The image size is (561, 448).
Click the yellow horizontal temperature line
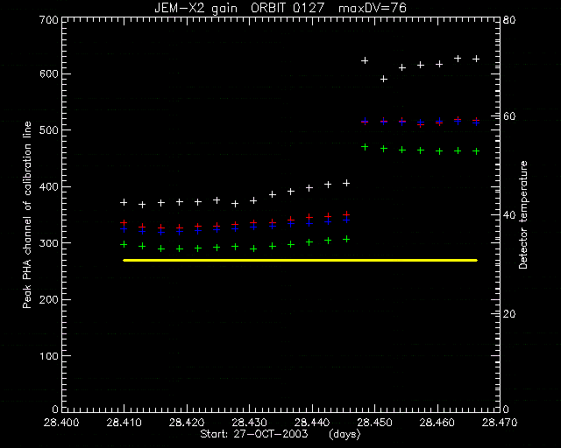tap(300, 260)
